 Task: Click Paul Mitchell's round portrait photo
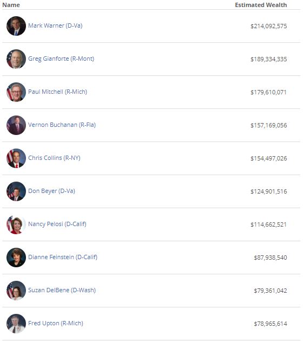pos(16,92)
